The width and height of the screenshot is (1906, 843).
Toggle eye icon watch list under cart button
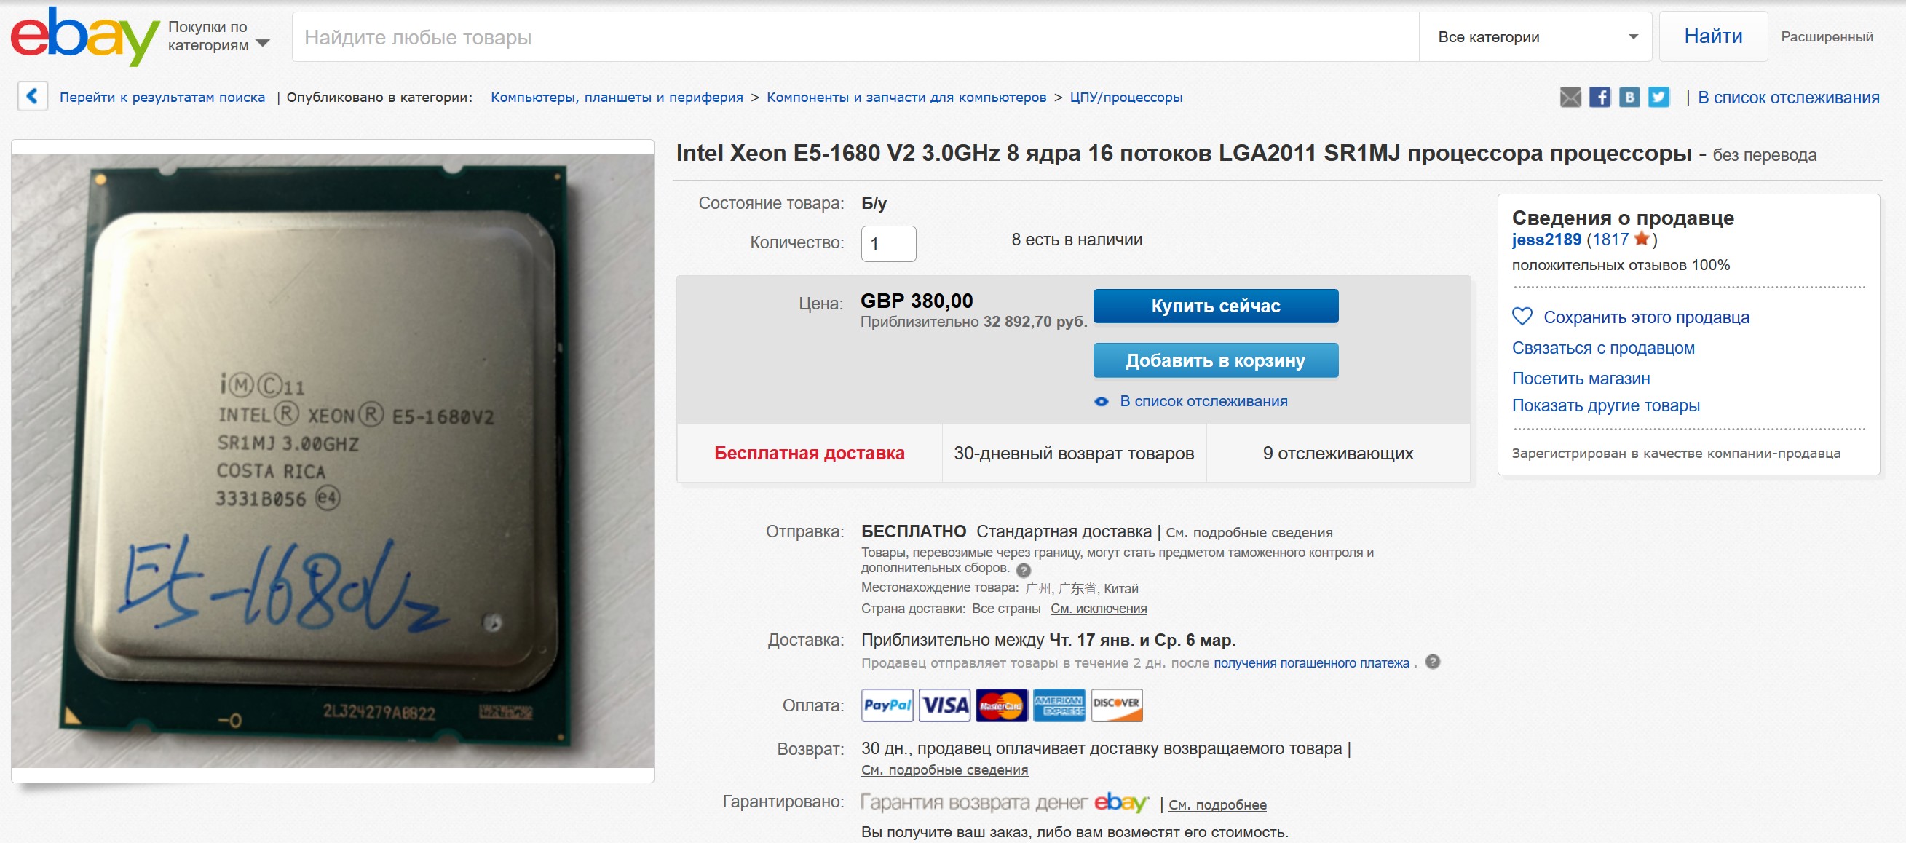point(1101,402)
